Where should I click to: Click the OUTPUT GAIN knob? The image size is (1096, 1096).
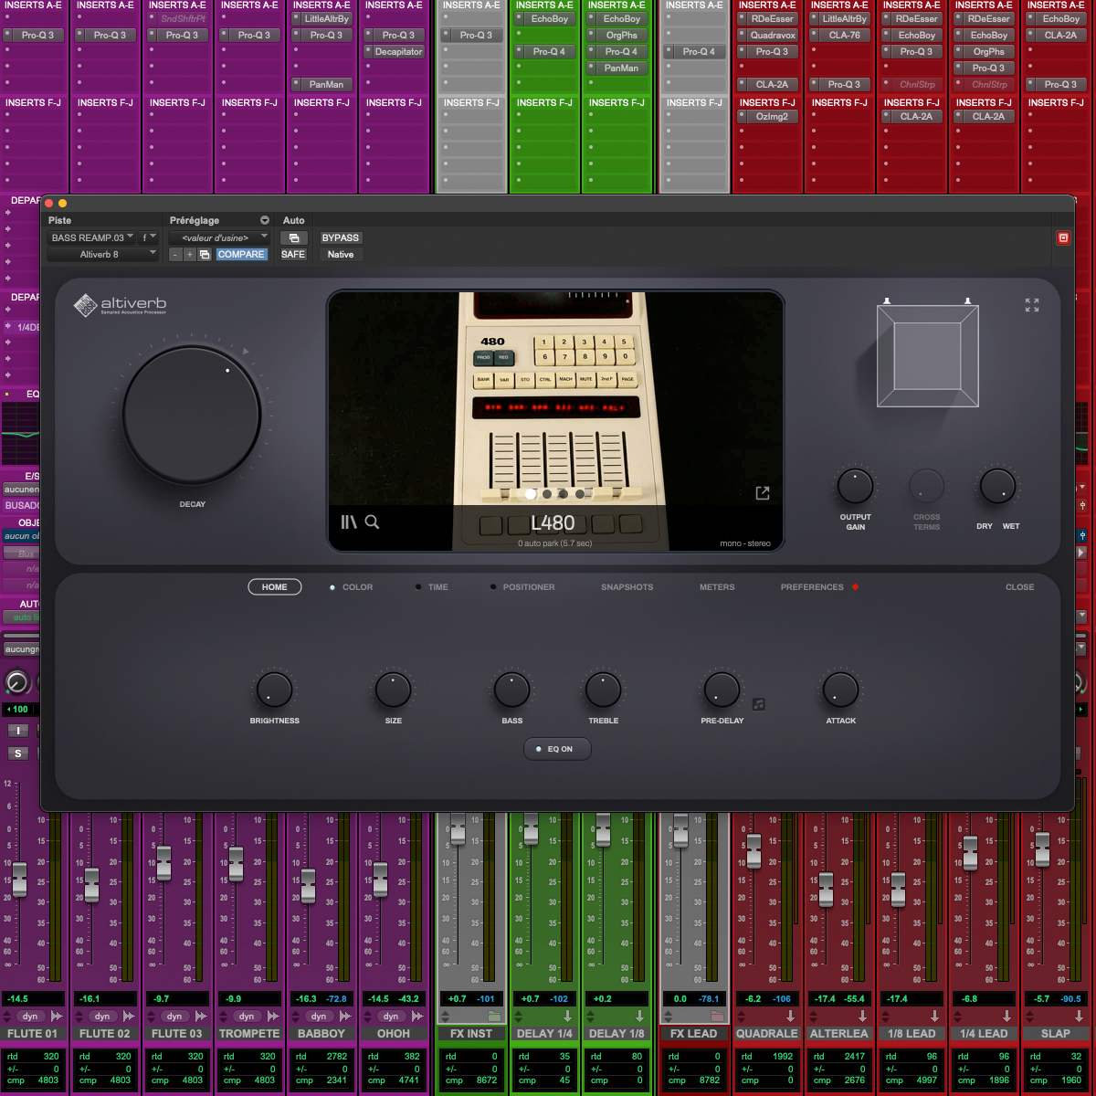coord(856,487)
